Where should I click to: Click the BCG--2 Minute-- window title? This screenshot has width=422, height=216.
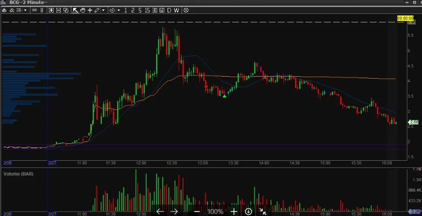pos(28,2)
